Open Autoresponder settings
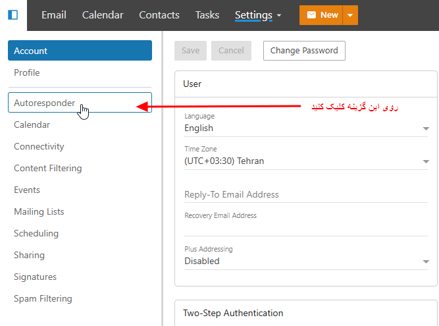 tap(80, 103)
